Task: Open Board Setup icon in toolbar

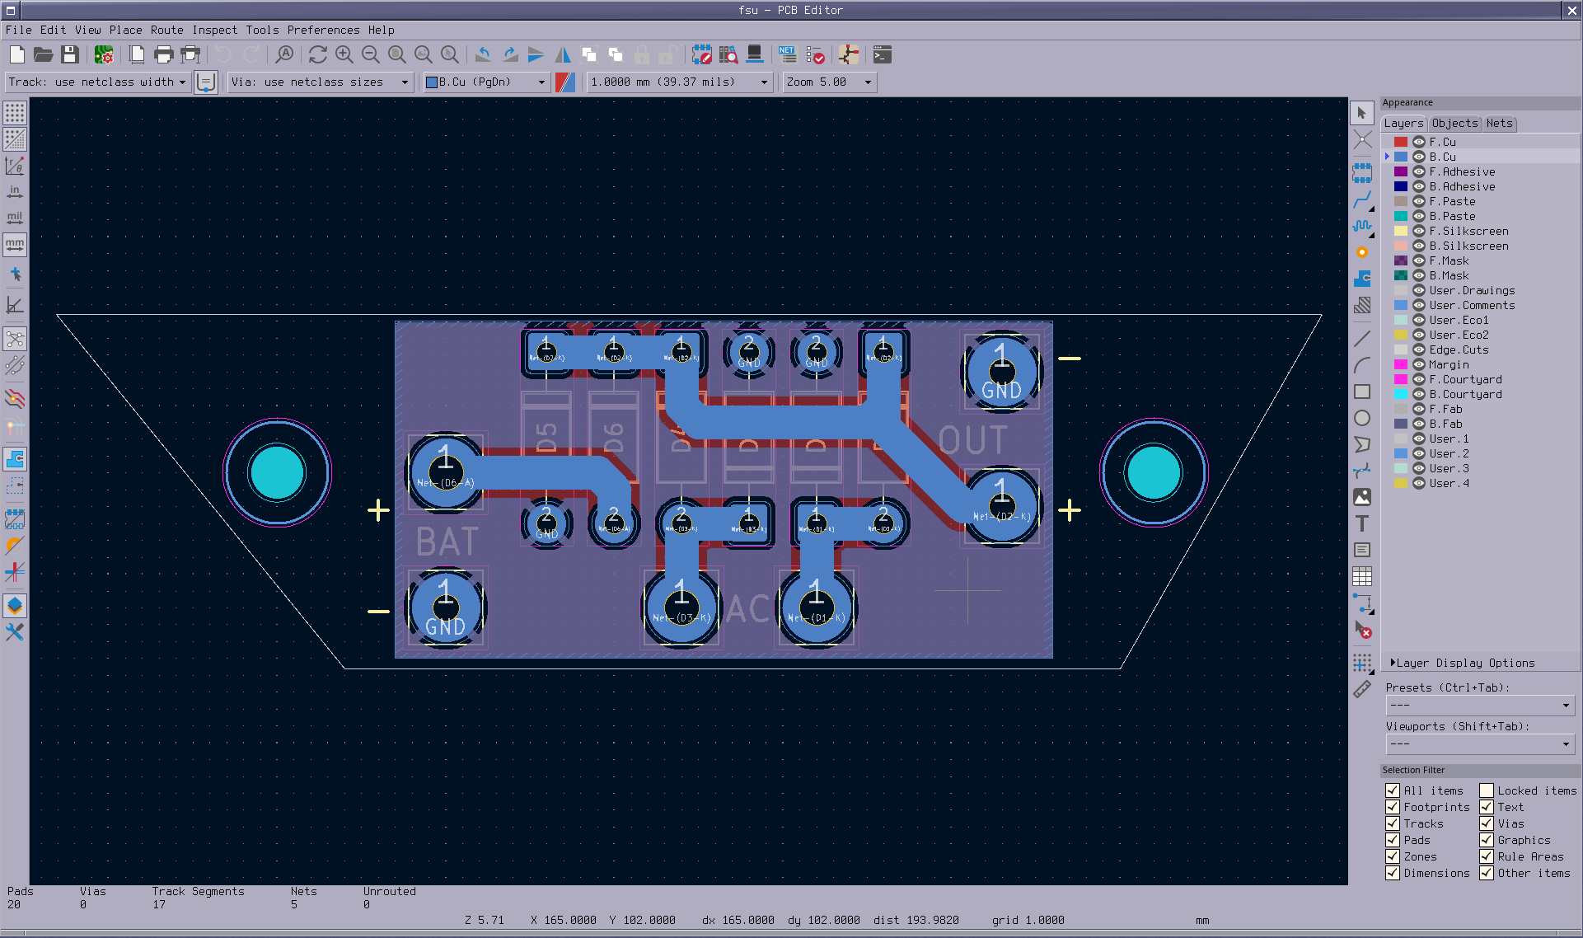Action: (104, 55)
